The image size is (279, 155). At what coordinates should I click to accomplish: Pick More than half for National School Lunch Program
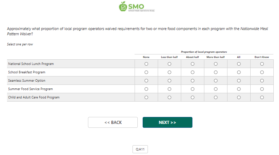pyautogui.click(x=216, y=64)
